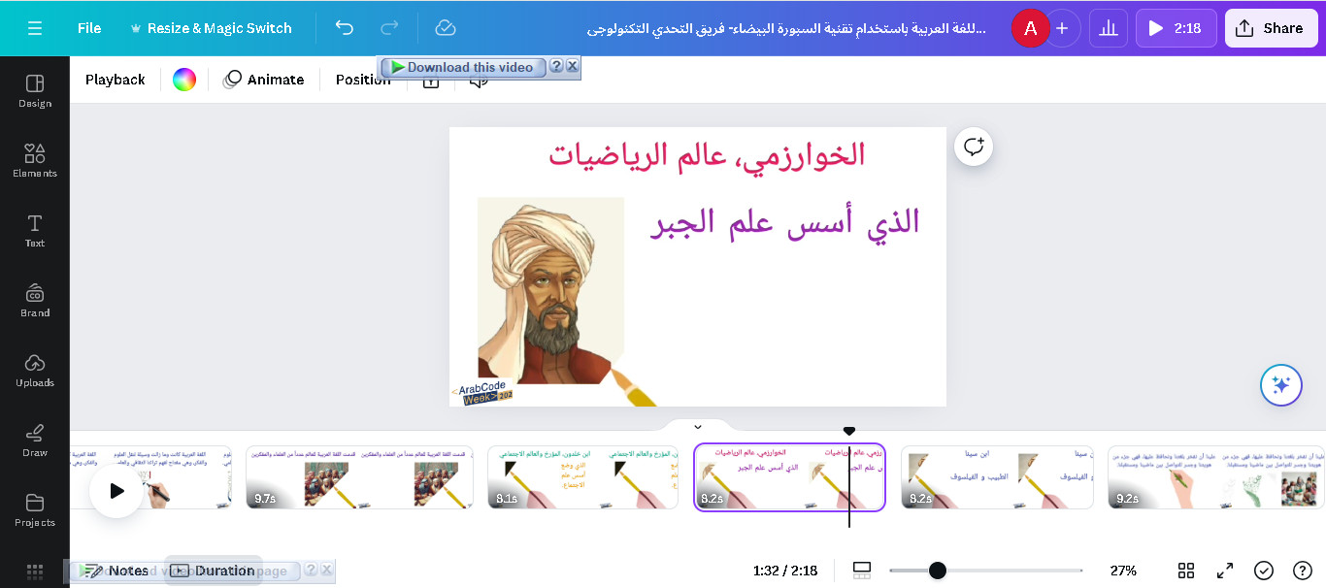Image resolution: width=1326 pixels, height=588 pixels.
Task: Select the 9.7s timeline clip
Action: point(359,477)
